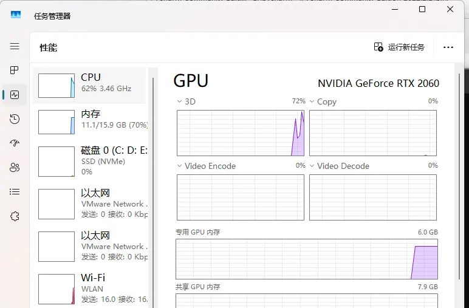
Task: Open the three-dots more options menu
Action: tap(448, 47)
